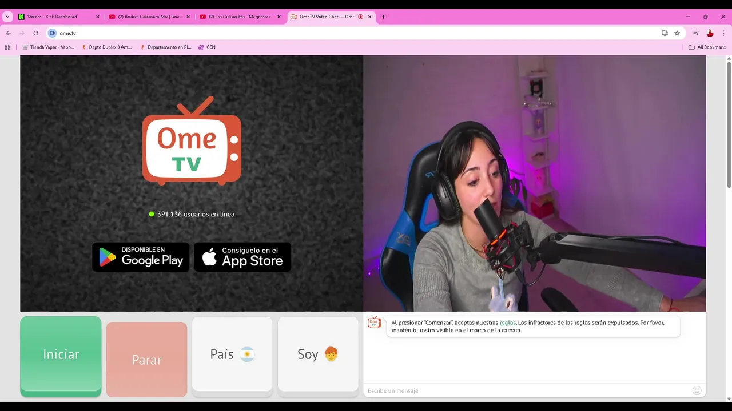
Task: Click the Parar stop button
Action: (146, 360)
